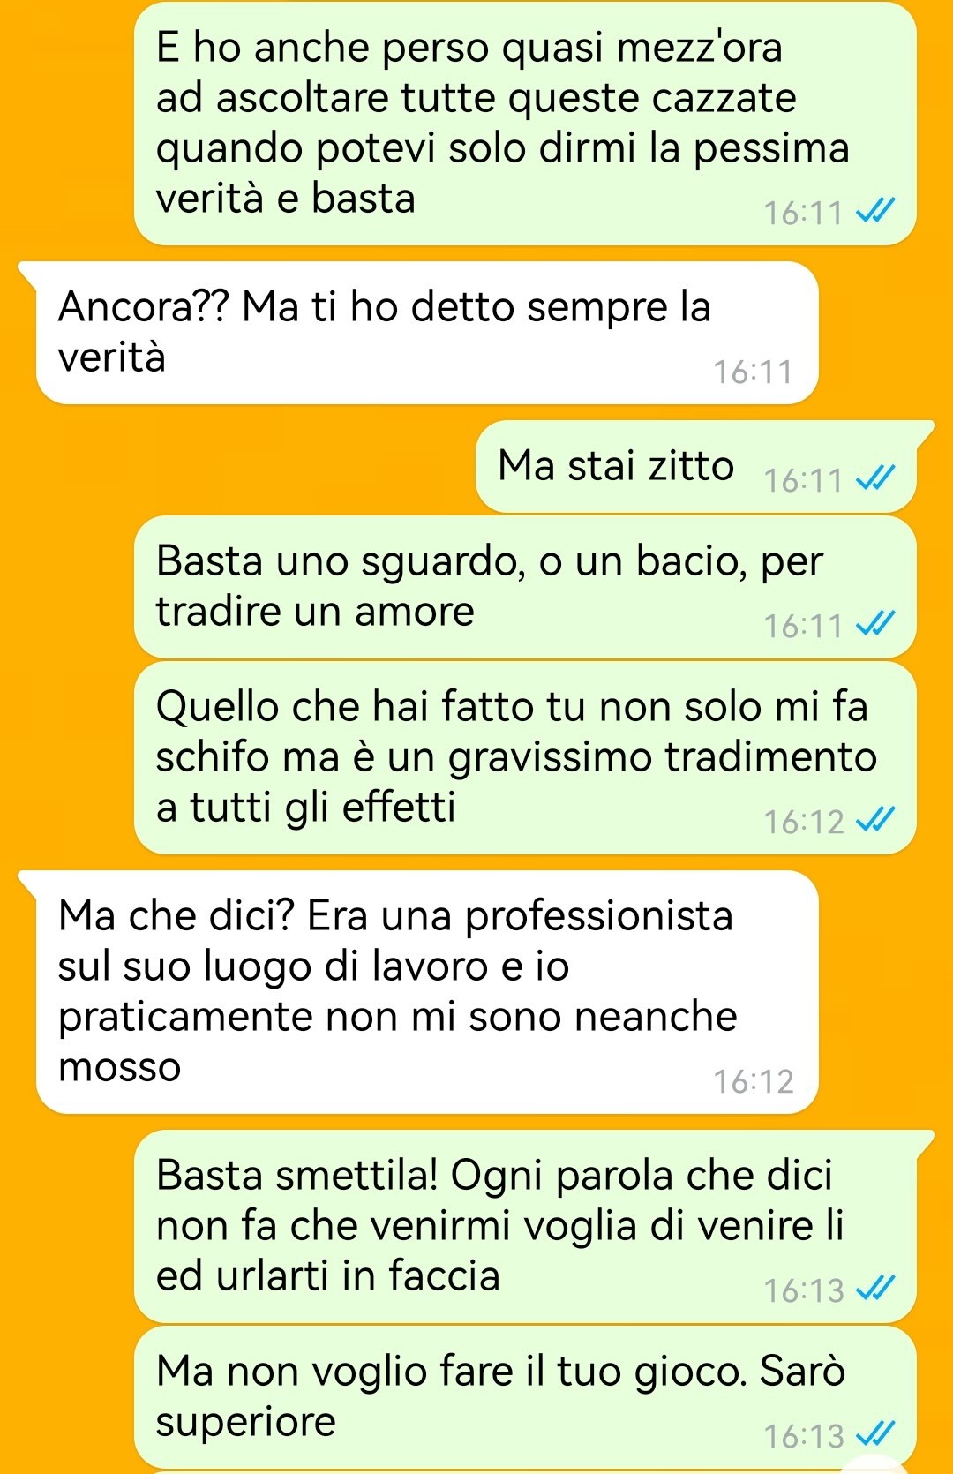Tap the read-receipt ticks on "Ma stai zitto"

click(x=876, y=478)
